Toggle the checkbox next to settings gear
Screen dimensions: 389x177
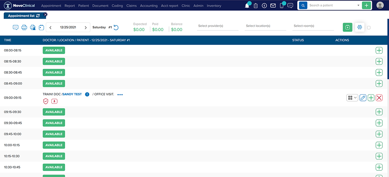pos(369,28)
